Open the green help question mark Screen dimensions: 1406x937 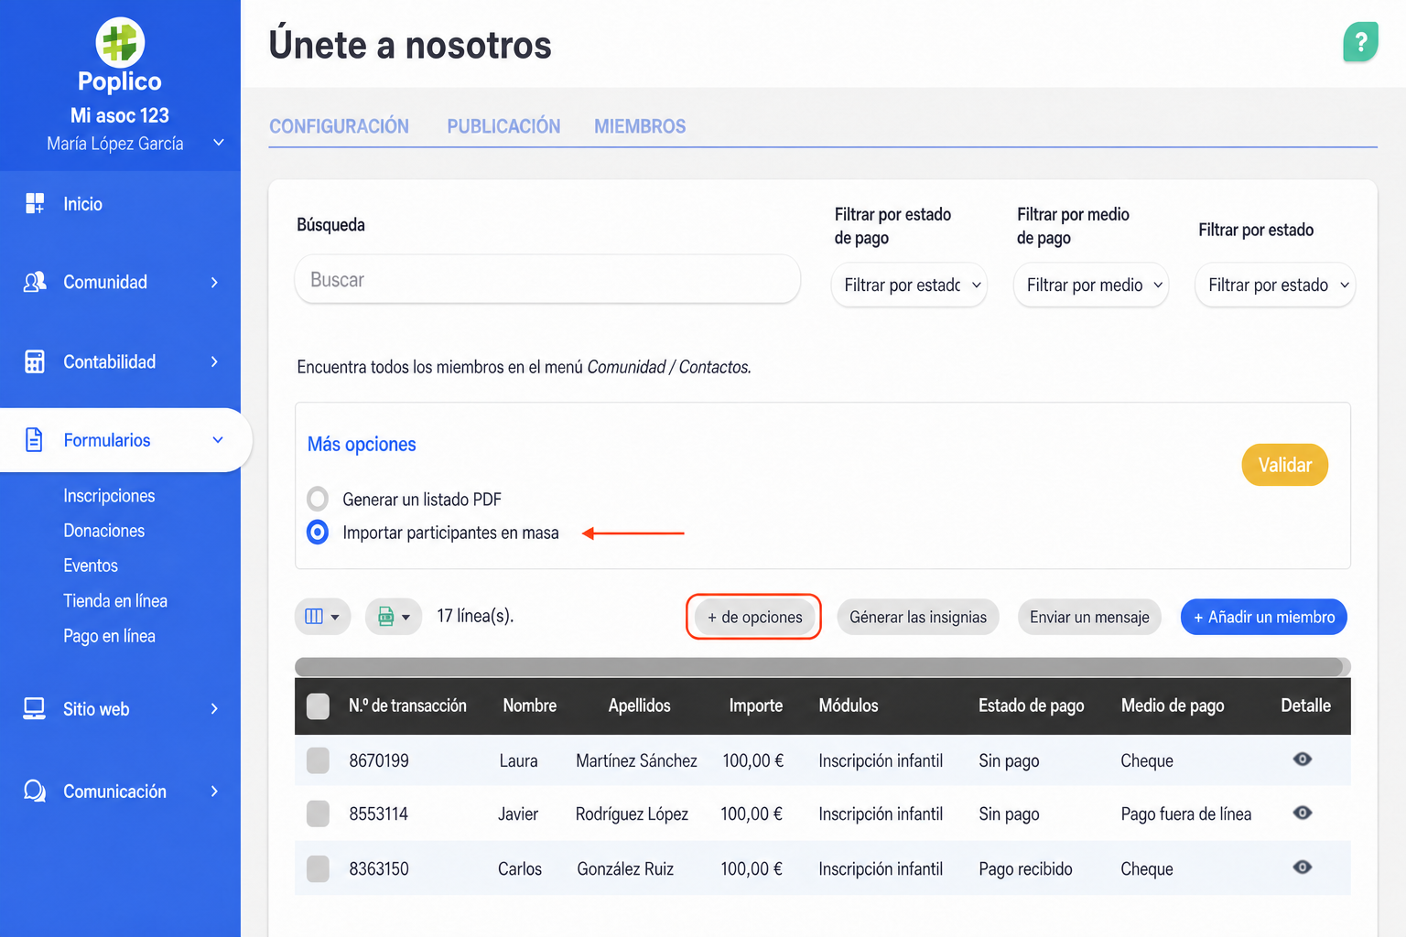click(1361, 42)
